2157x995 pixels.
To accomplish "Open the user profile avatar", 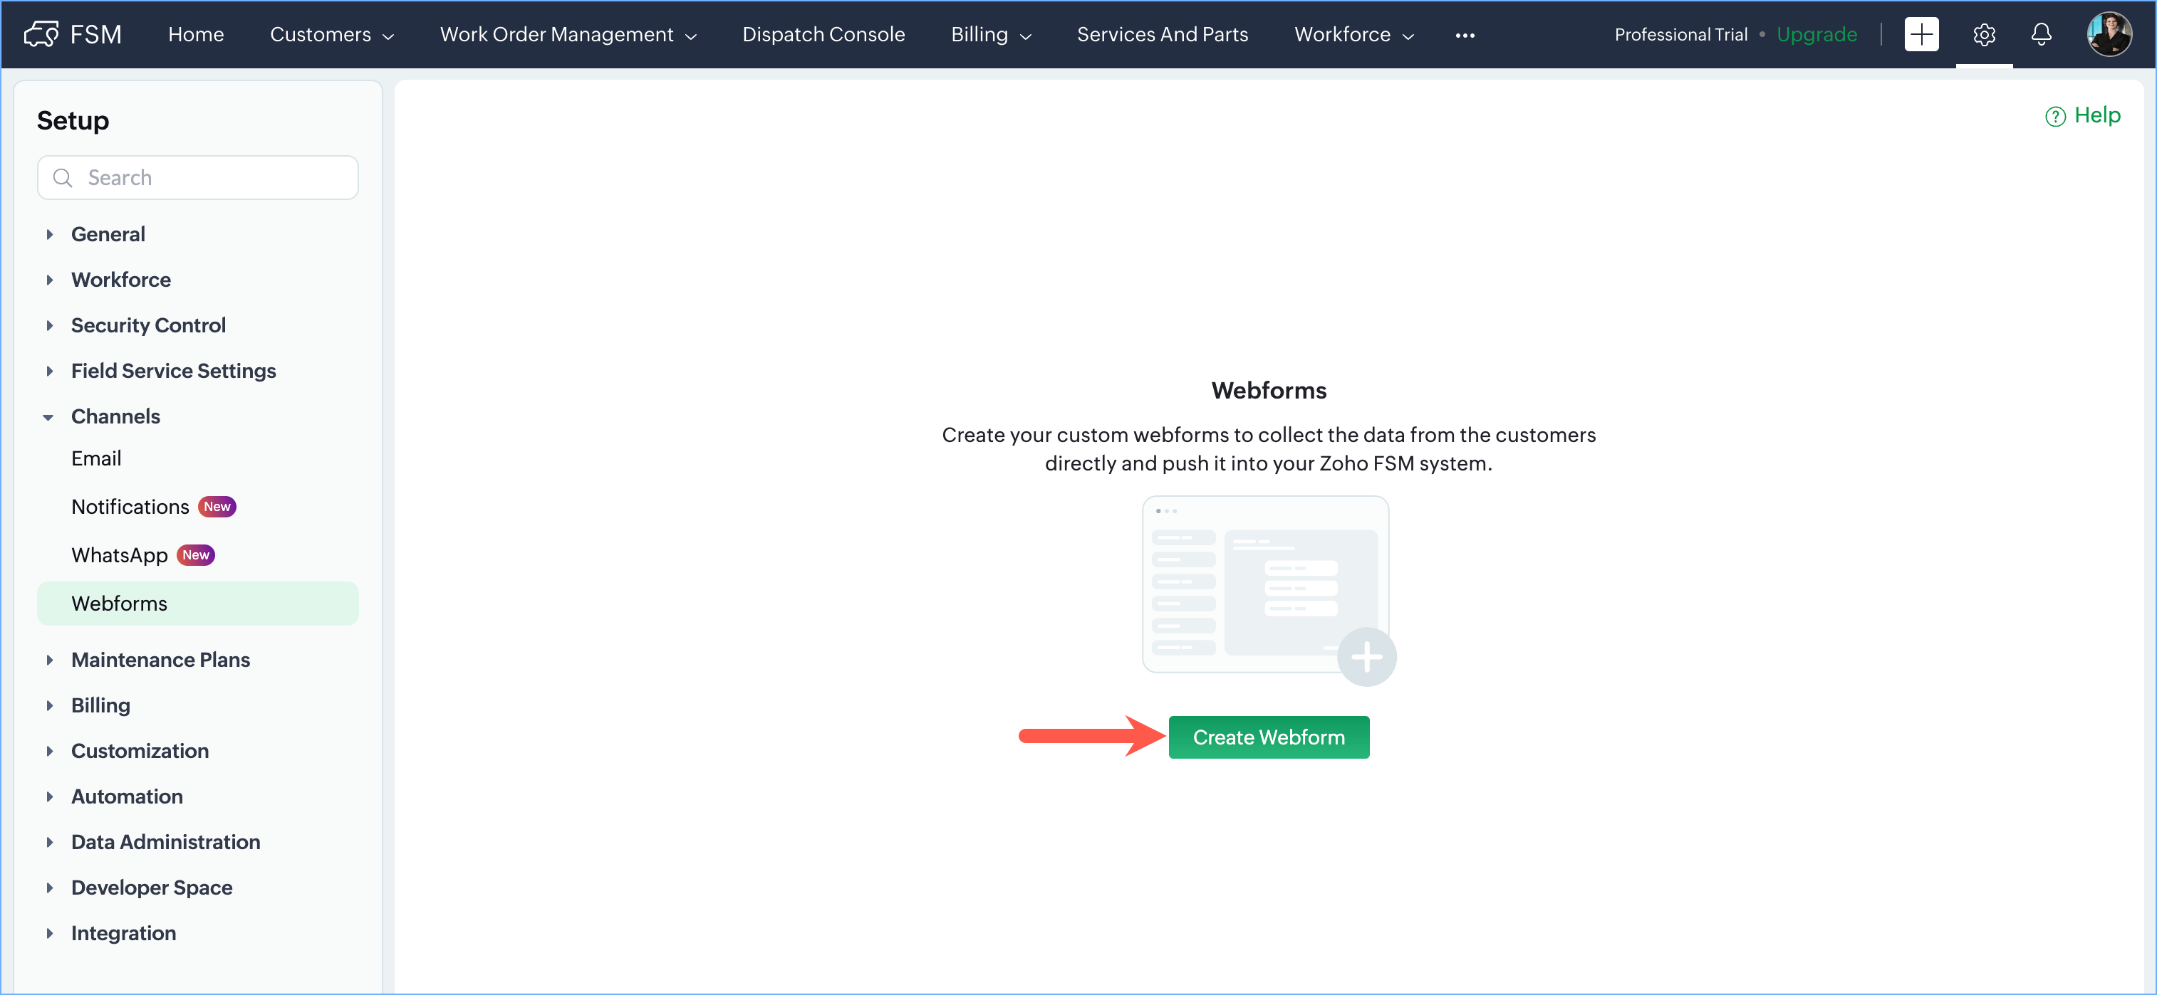I will [2109, 34].
